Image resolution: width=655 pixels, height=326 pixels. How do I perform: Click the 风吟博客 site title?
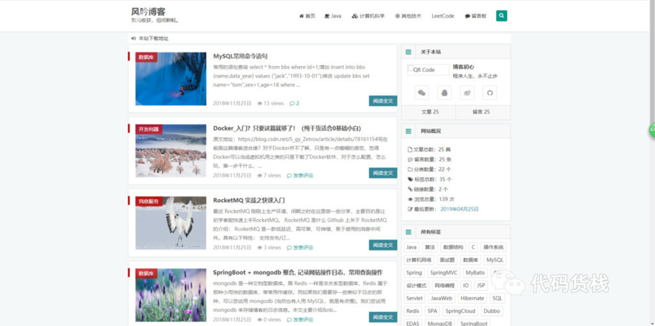pyautogui.click(x=148, y=12)
